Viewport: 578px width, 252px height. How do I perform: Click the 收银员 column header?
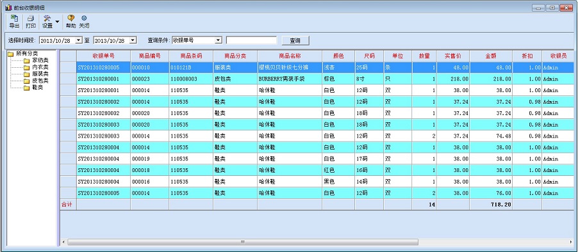coord(557,56)
